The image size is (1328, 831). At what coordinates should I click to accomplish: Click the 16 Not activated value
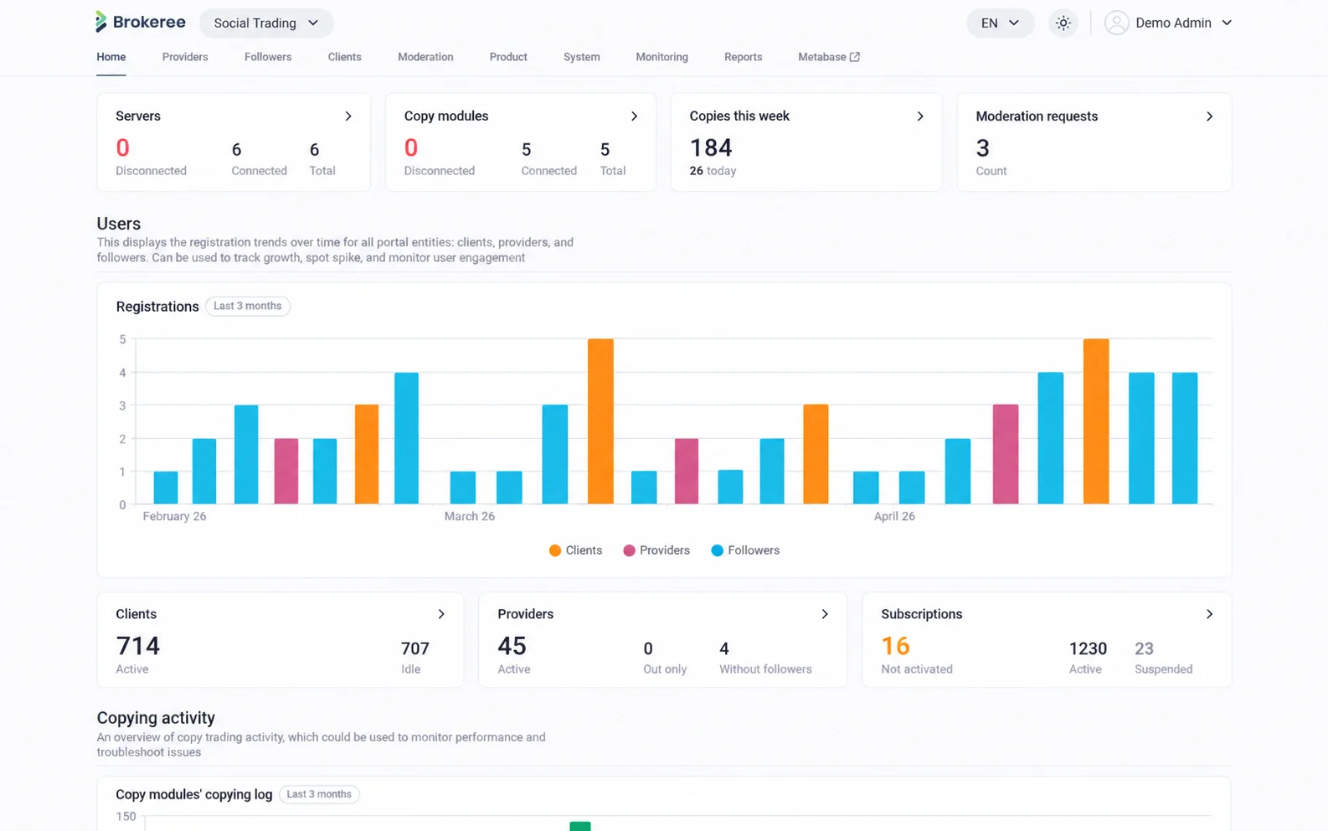point(895,646)
